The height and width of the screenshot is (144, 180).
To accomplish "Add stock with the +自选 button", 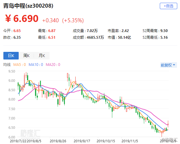I will tap(168, 6).
